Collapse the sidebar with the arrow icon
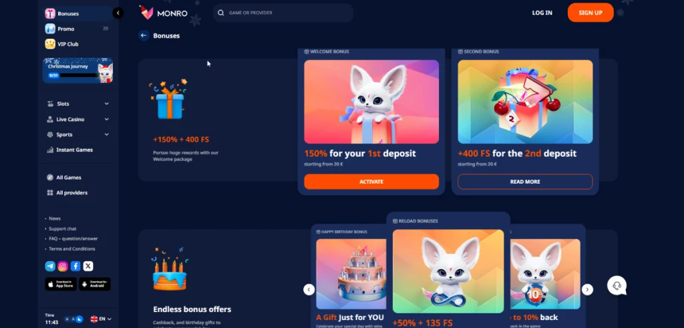Screen dimensions: 684x328 click(118, 13)
